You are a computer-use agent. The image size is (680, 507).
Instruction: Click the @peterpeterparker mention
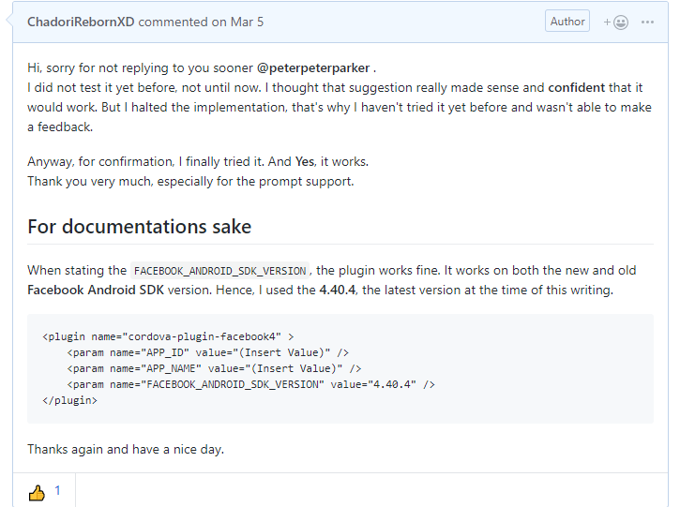pos(313,68)
